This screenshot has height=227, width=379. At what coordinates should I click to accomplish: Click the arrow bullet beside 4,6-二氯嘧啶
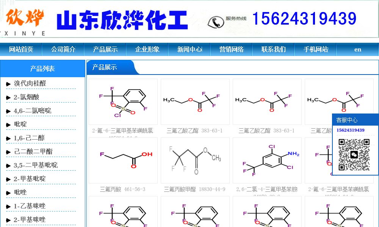tap(8, 111)
